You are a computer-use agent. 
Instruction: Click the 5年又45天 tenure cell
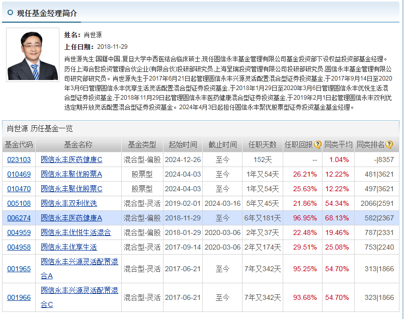coord(262,204)
